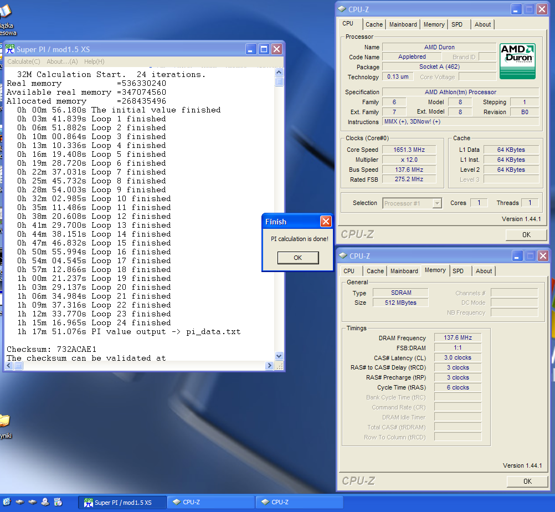Click the Super PI / mod1.5 XS taskbar button

tap(122, 503)
